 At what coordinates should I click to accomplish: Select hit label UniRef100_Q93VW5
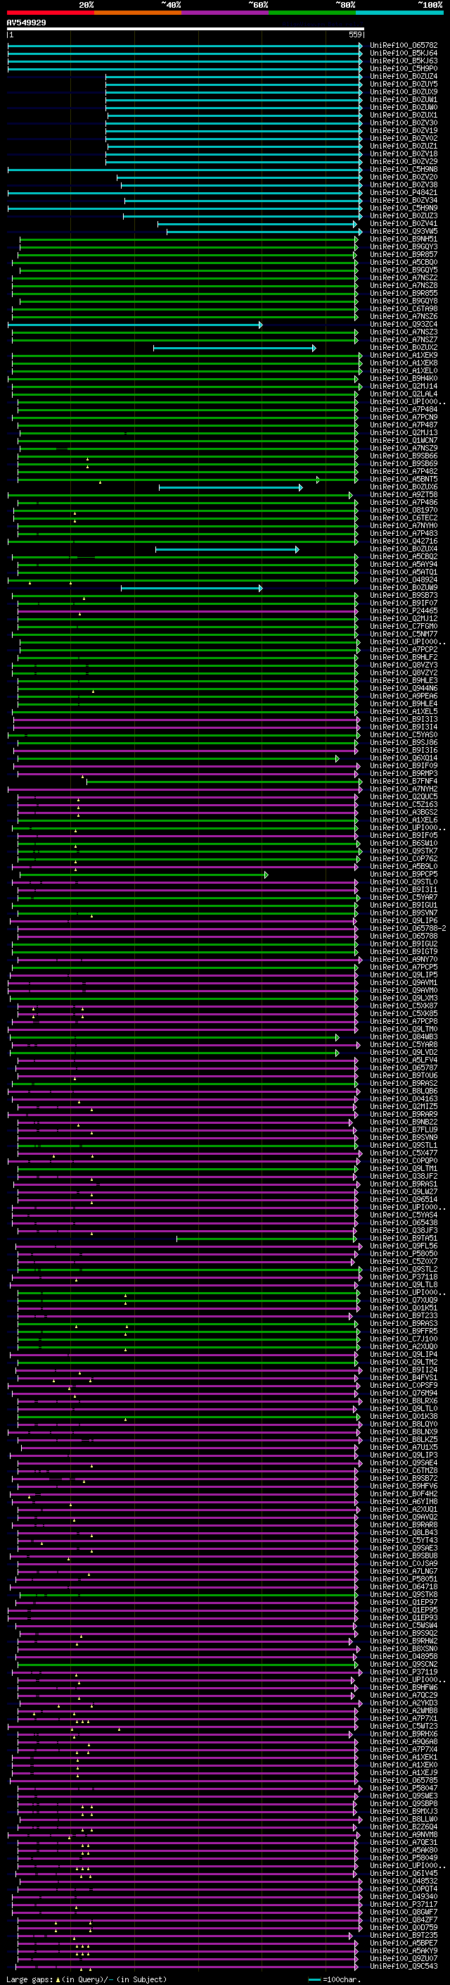(x=404, y=231)
